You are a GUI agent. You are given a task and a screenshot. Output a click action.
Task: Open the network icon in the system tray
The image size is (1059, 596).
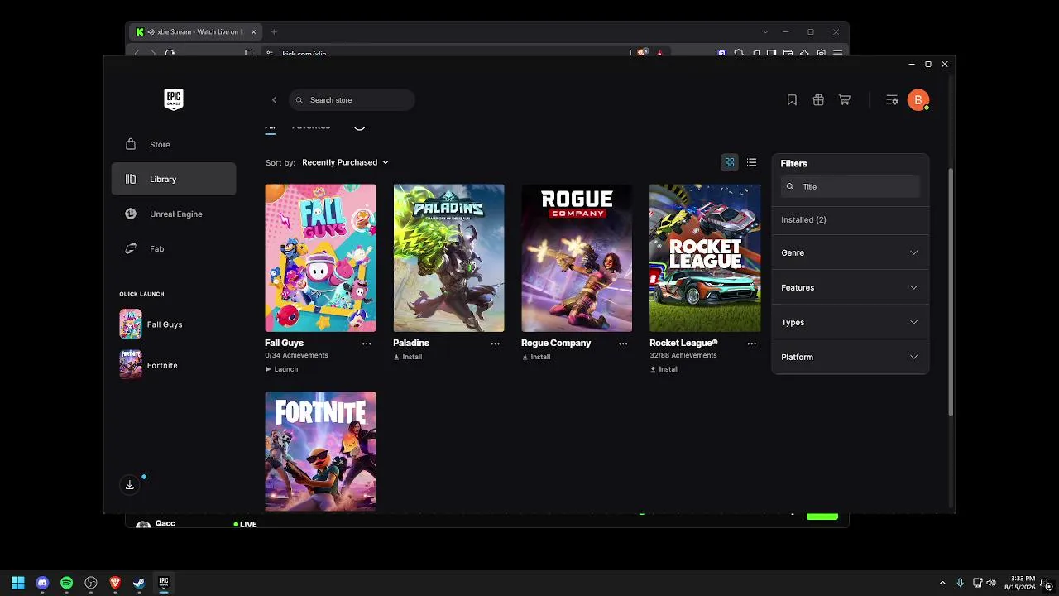(977, 583)
